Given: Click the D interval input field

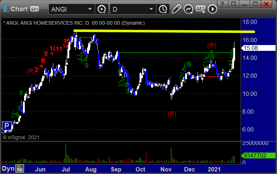Looking at the screenshot, I should [133, 9].
